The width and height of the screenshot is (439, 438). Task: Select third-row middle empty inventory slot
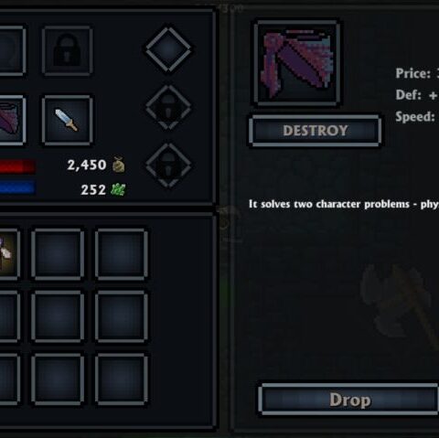[x=58, y=379]
